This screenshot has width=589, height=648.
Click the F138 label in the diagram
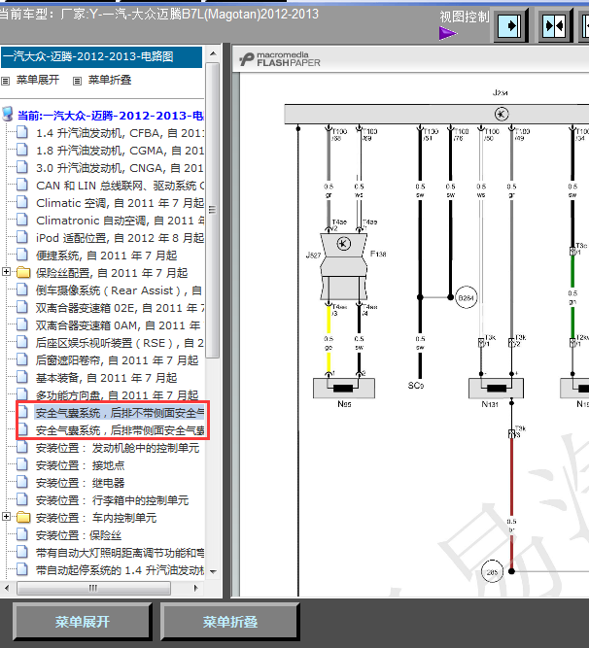coord(378,254)
